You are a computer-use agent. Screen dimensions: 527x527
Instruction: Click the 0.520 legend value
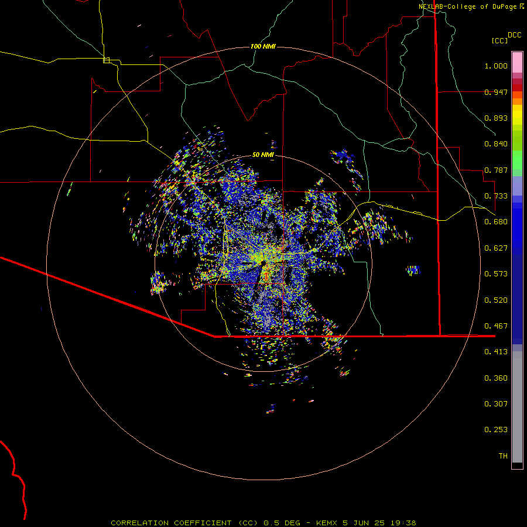496,300
